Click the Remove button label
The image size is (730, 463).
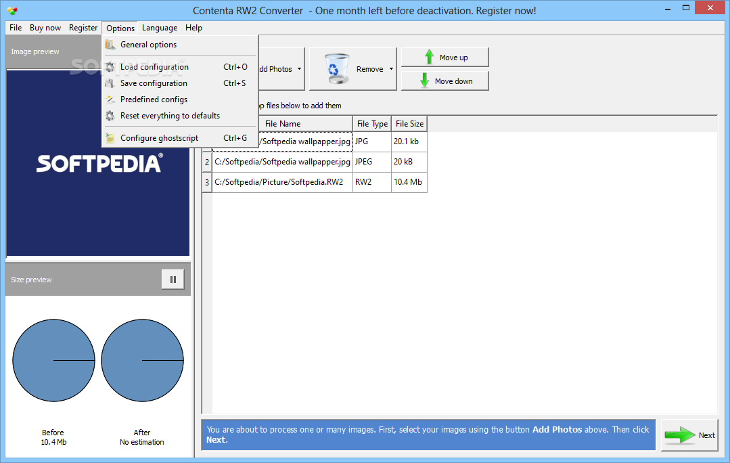(369, 69)
